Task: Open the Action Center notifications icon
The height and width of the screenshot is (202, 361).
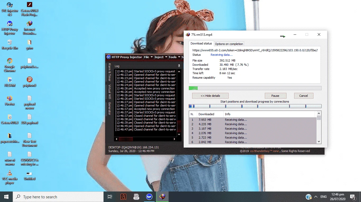Action: click(x=353, y=197)
